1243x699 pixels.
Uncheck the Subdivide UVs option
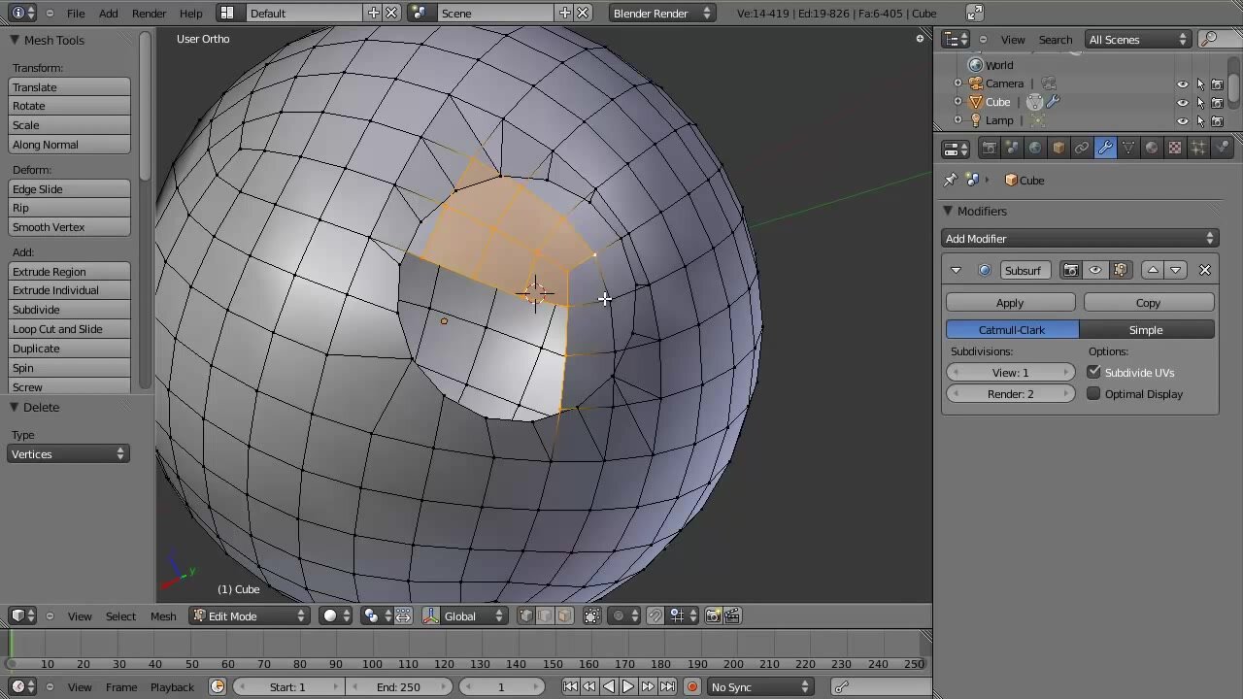pos(1093,372)
